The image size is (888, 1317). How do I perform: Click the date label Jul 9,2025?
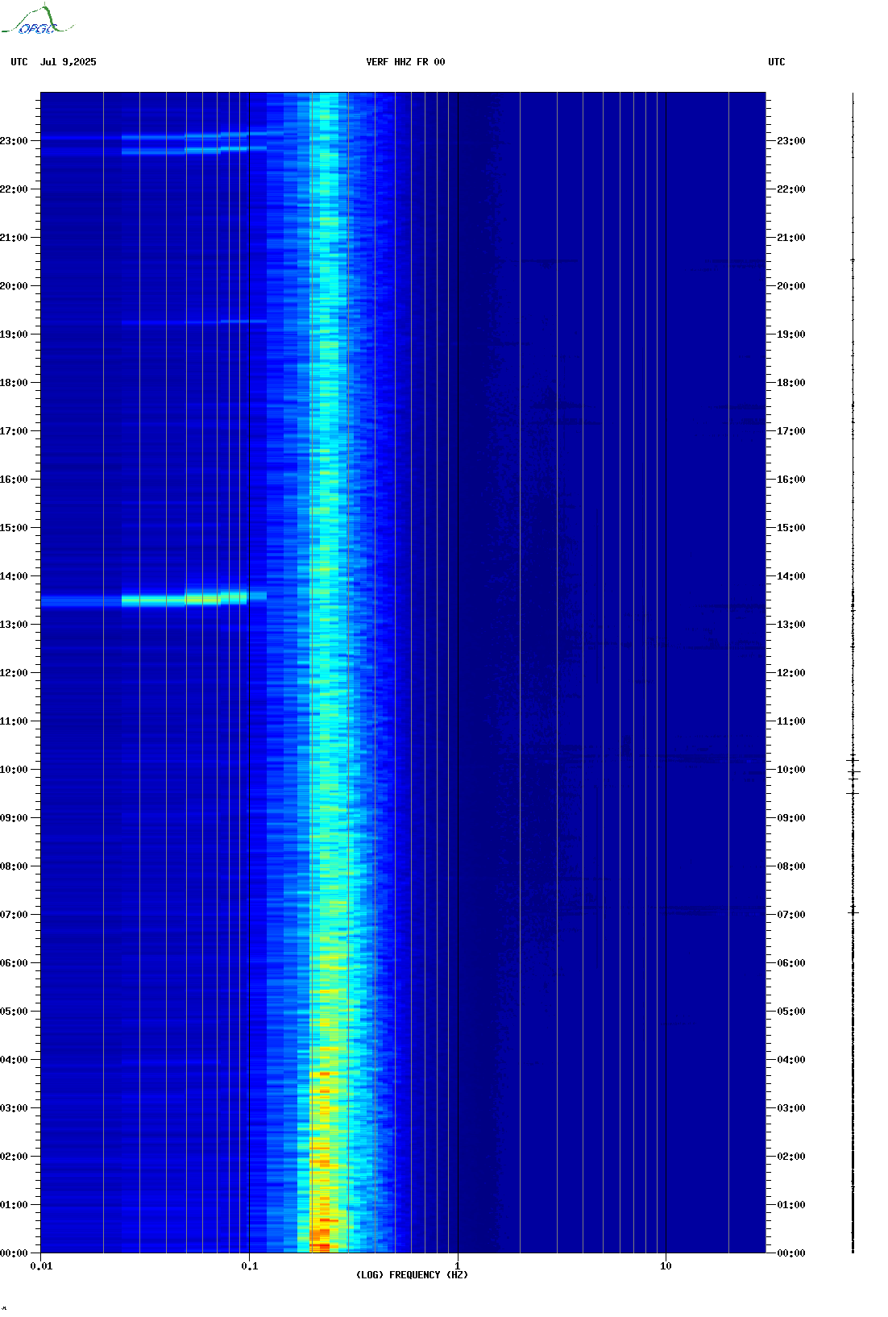68,62
